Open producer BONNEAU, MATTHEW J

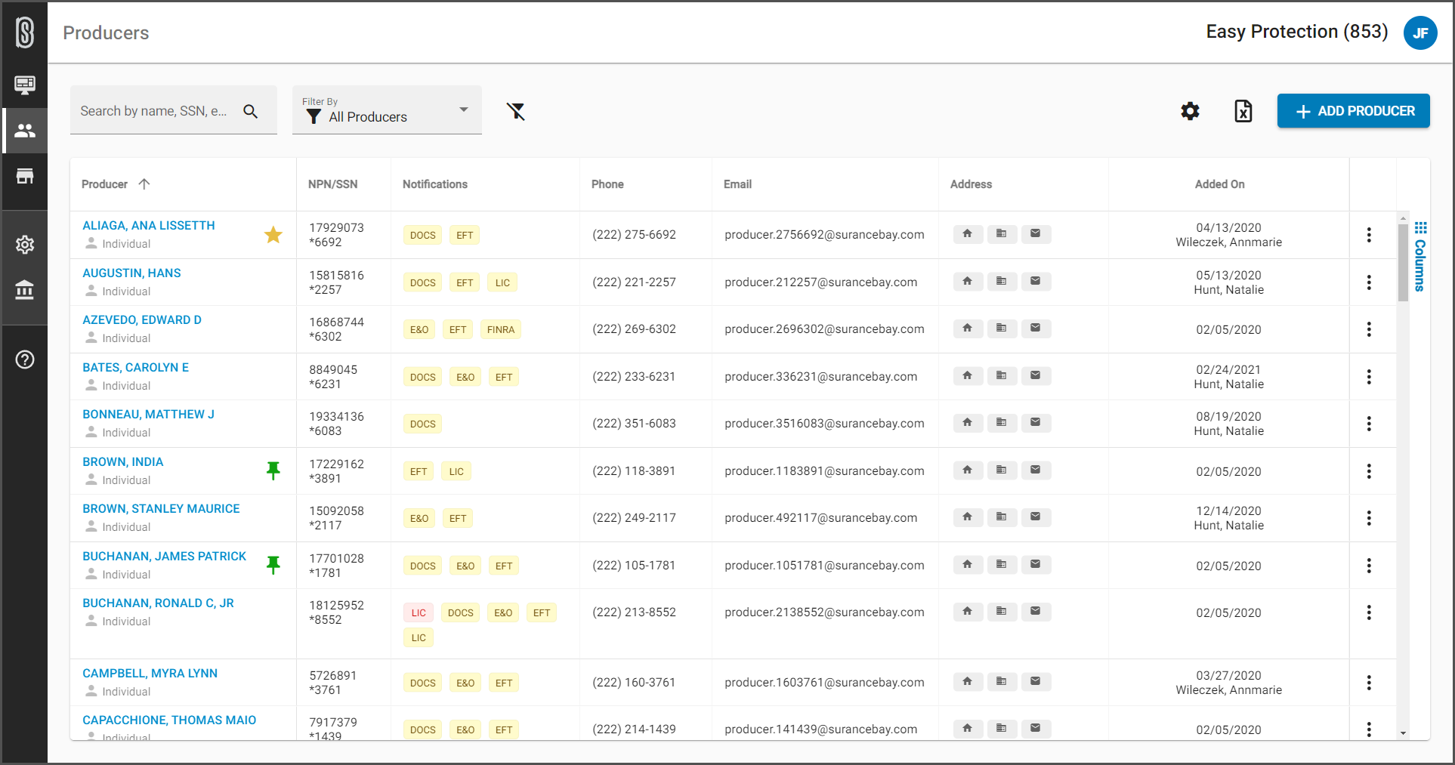coord(148,415)
